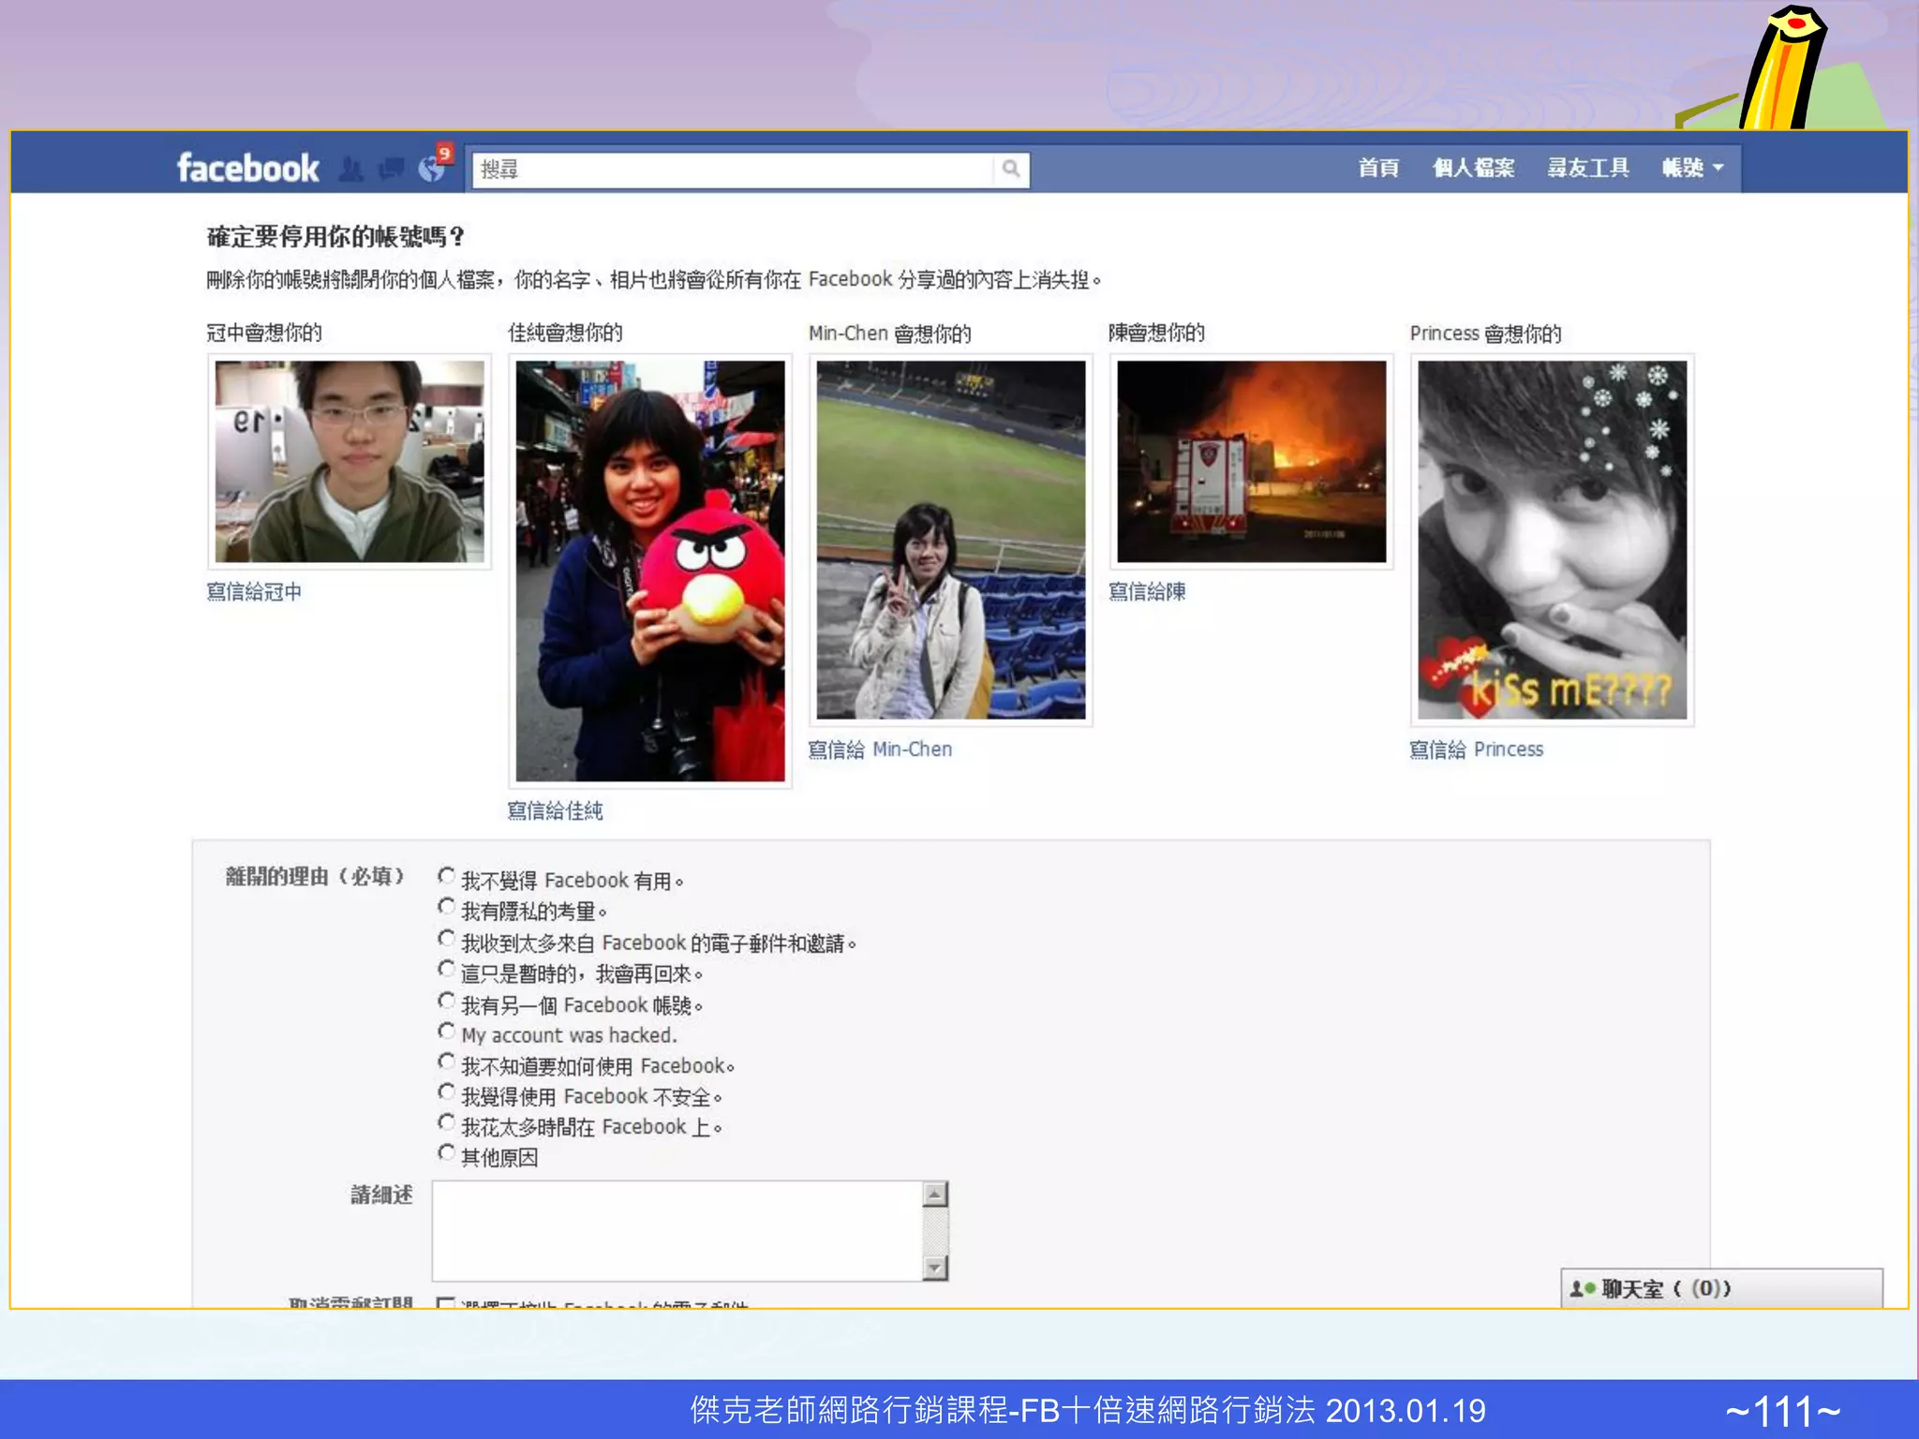The height and width of the screenshot is (1439, 1919).
Task: Select 其他原因 reason
Action: pyautogui.click(x=446, y=1153)
